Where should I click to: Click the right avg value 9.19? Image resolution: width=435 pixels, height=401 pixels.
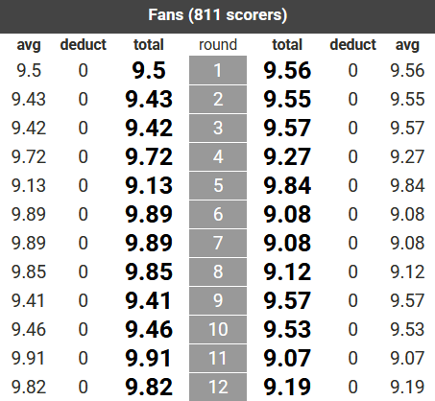[407, 387]
